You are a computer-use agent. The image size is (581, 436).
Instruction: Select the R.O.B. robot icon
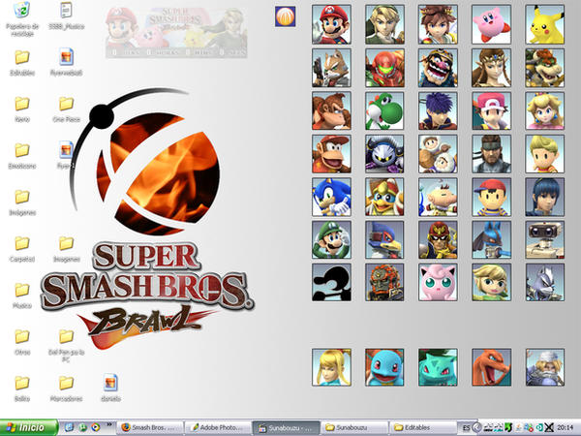coord(544,240)
